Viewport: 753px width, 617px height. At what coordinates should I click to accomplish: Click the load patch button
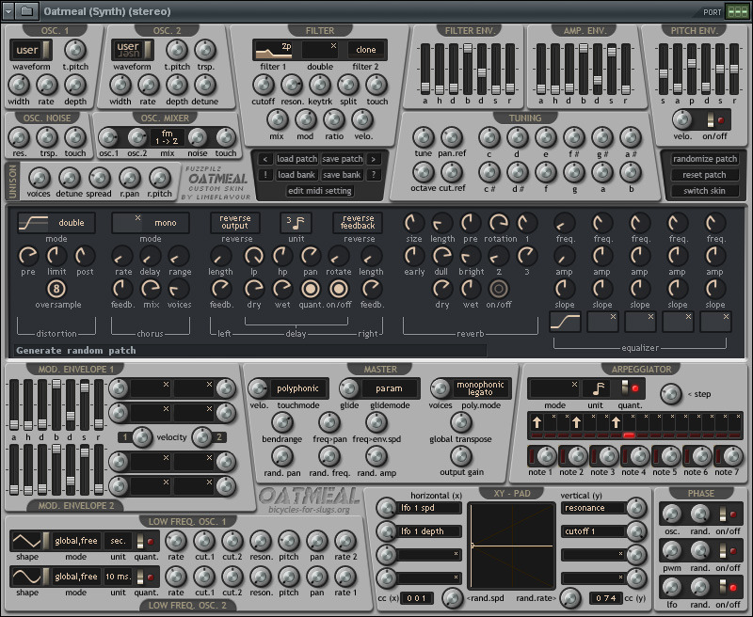[x=296, y=159]
